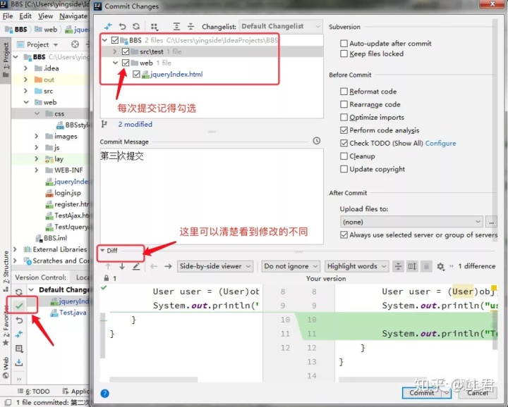The width and height of the screenshot is (508, 407).
Task: Toggle jqueryIndex.html file checkbox
Action: [136, 75]
